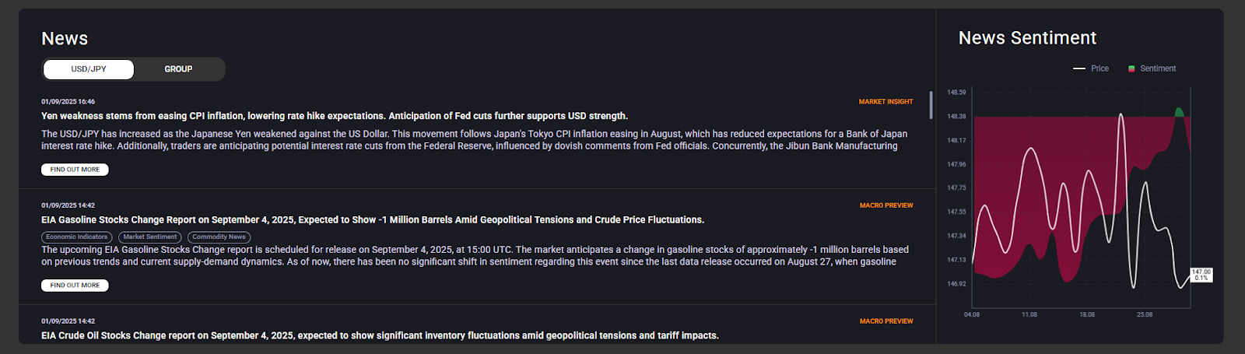The image size is (1245, 354).
Task: Select the Commodity News tag
Action: coord(219,237)
